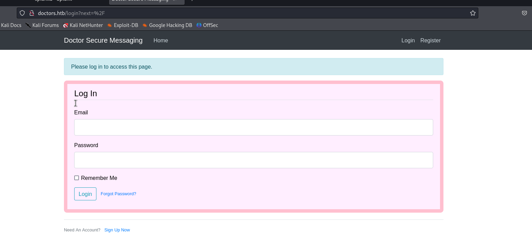The height and width of the screenshot is (242, 532).
Task: Click the Forgot Password? link
Action: point(118,194)
